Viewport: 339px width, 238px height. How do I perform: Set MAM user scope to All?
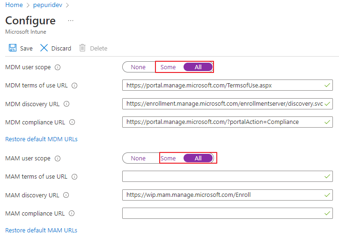pos(198,159)
